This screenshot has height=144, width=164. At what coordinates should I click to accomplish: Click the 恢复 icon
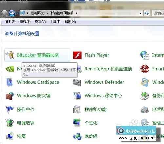pos(10,136)
